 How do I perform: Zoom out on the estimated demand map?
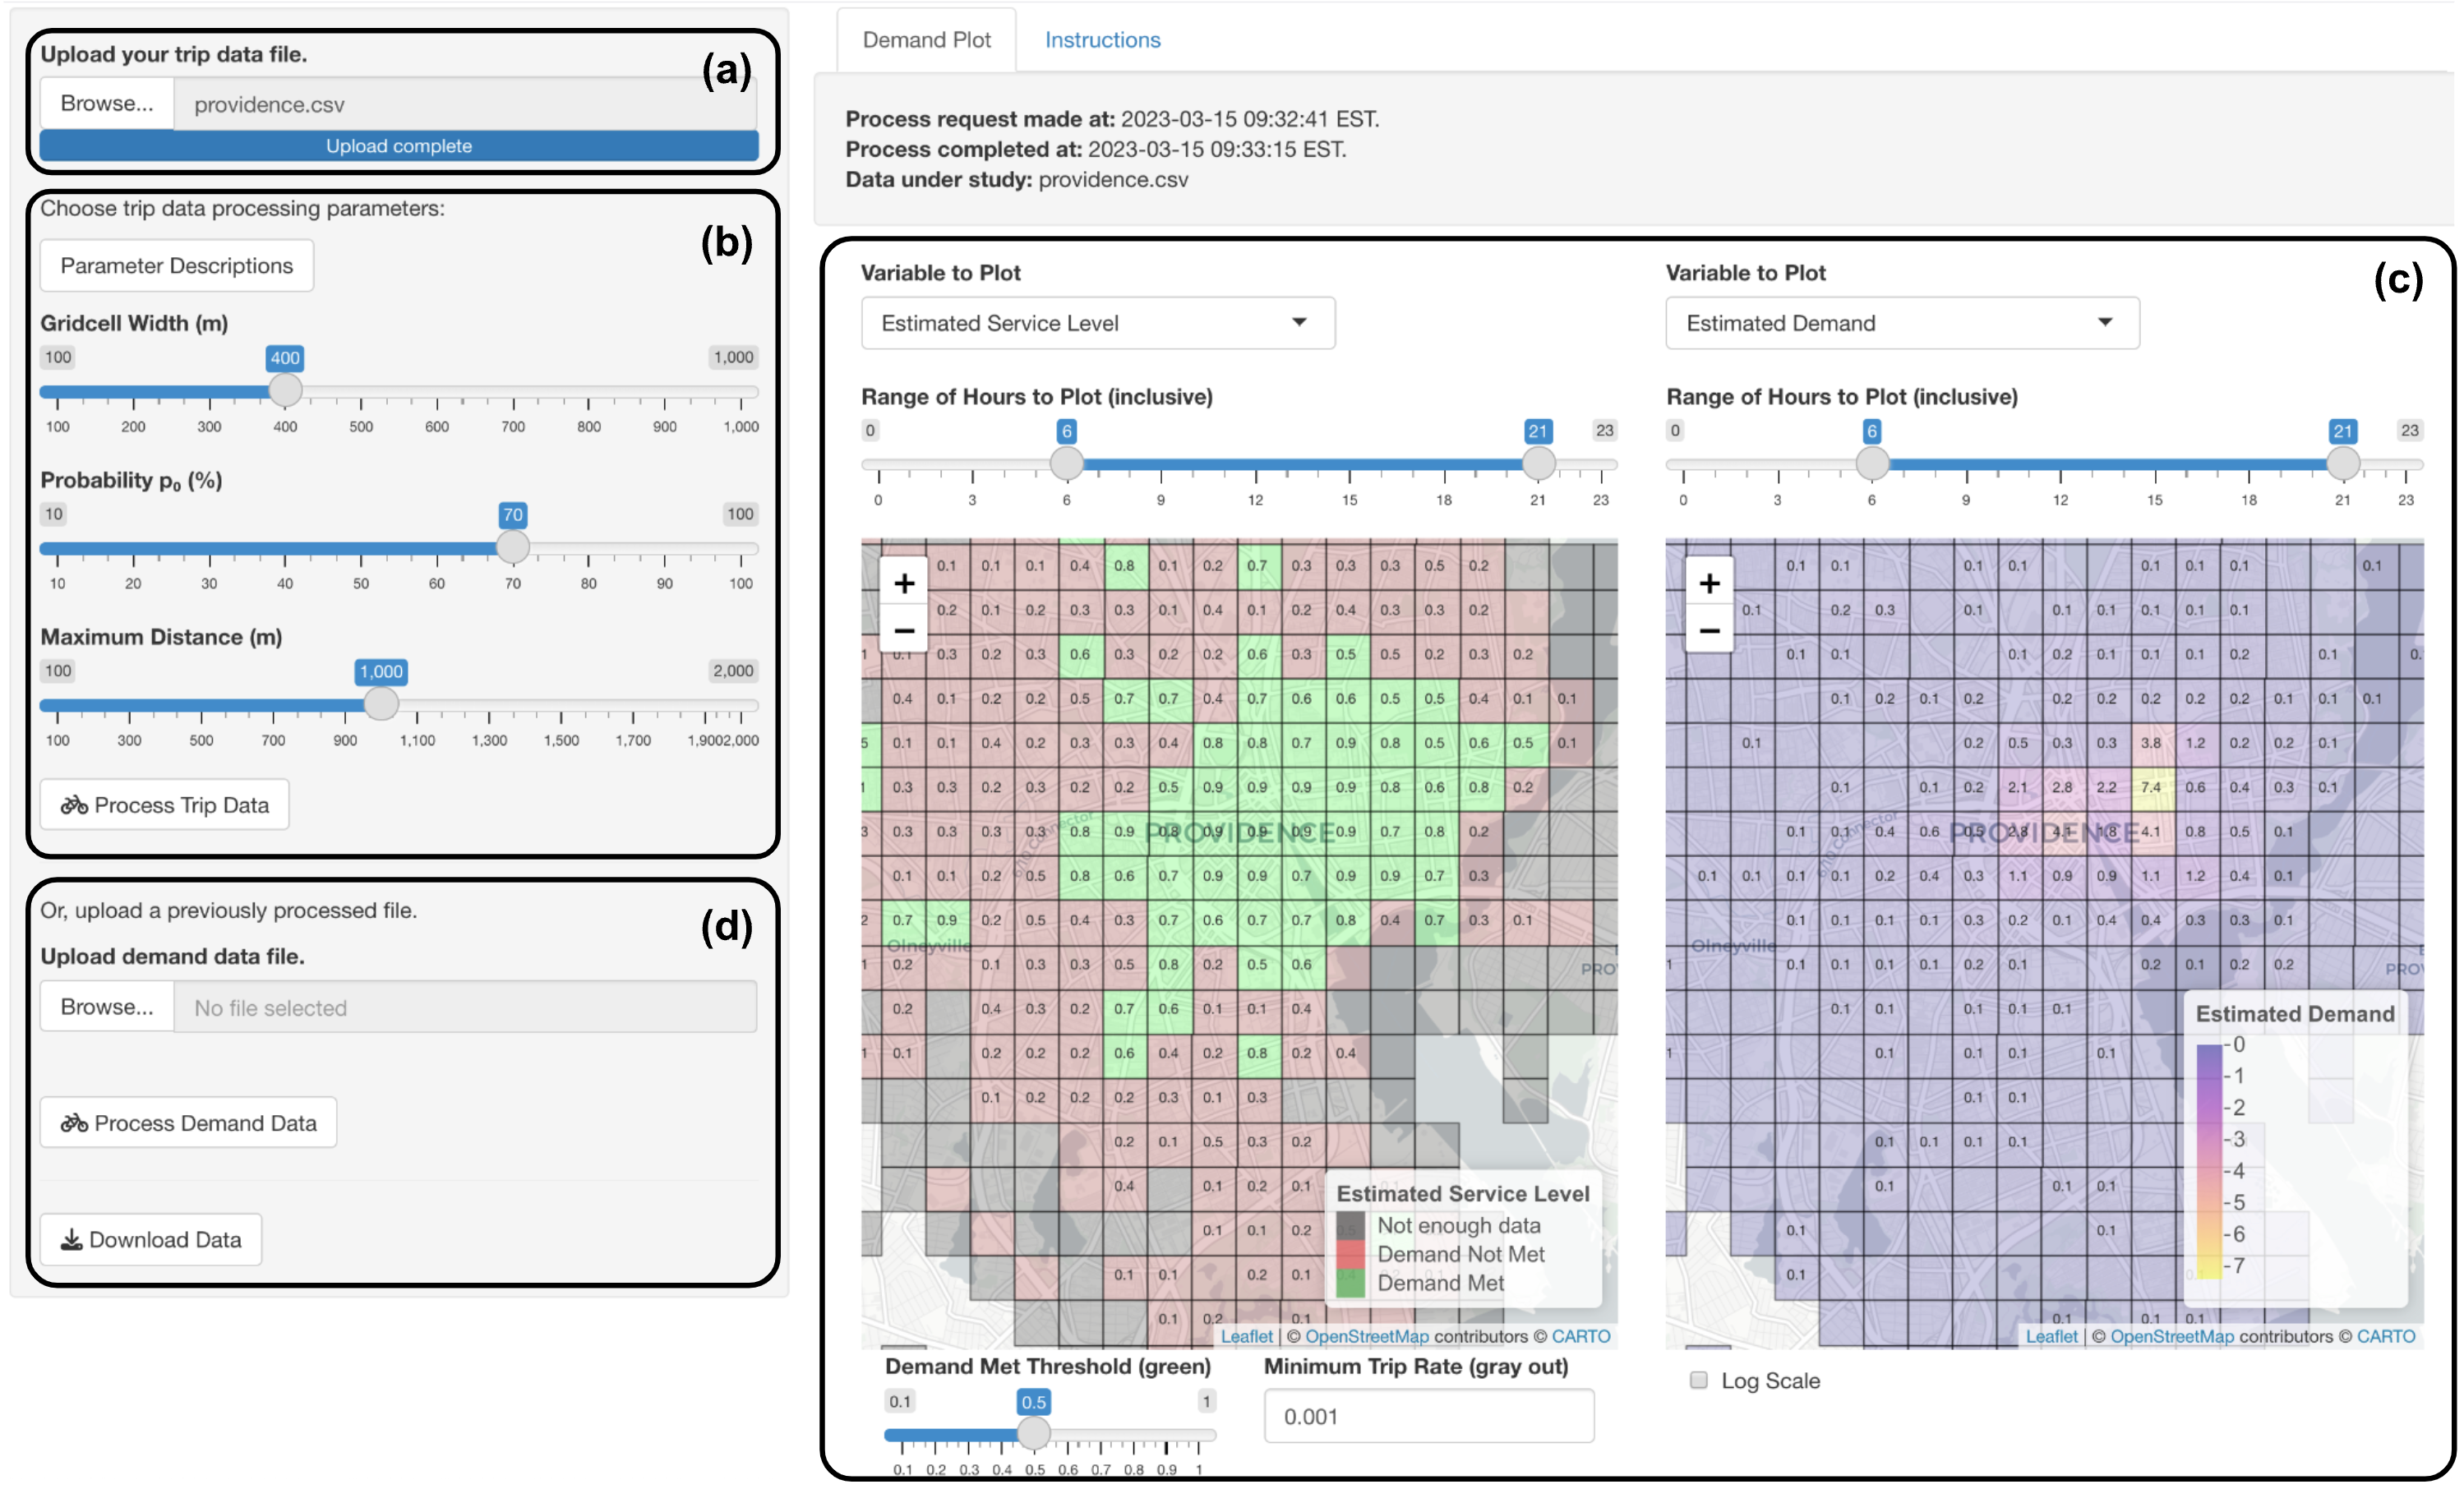[1709, 630]
